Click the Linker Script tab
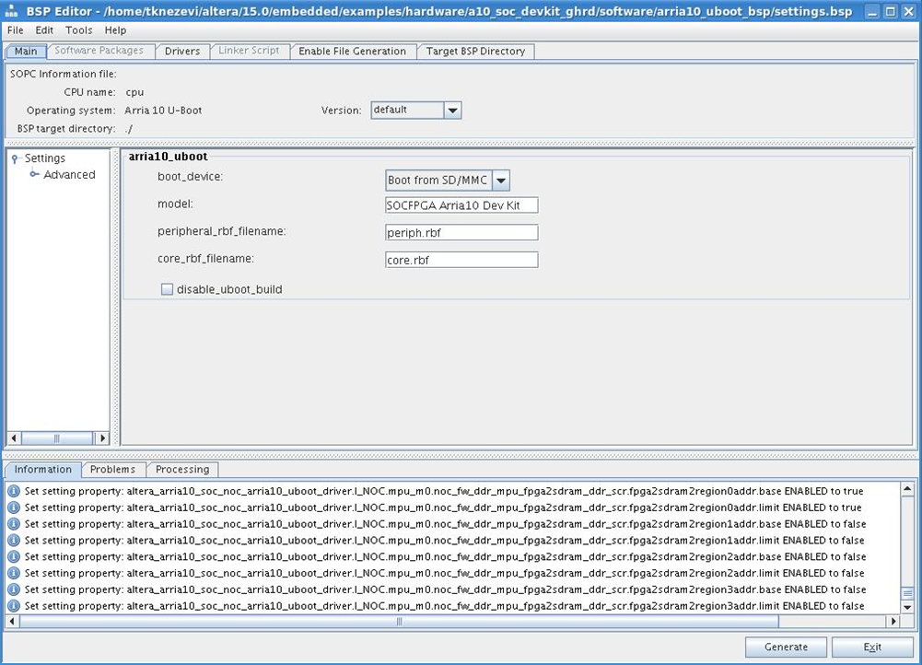 [x=249, y=51]
